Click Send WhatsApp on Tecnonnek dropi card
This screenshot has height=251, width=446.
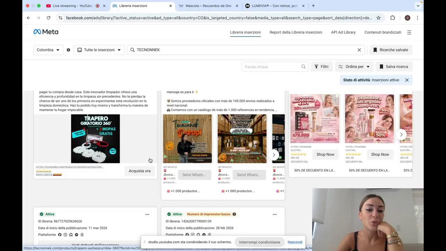[194, 175]
